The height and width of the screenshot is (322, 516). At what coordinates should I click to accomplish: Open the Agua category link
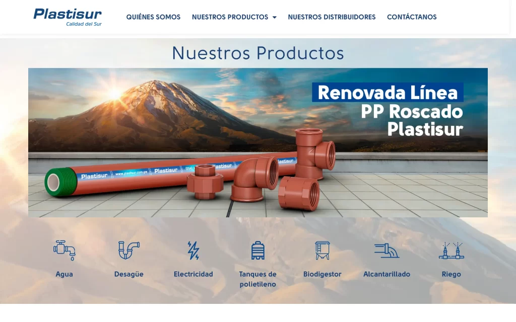coord(64,274)
